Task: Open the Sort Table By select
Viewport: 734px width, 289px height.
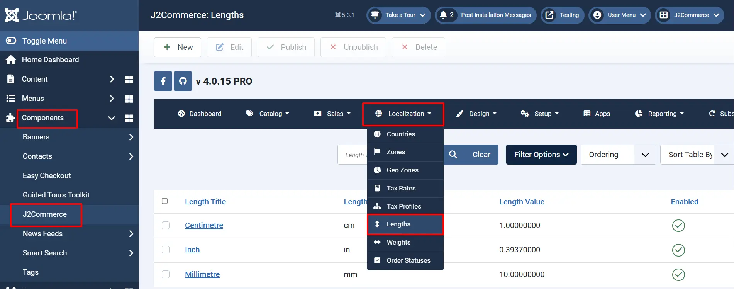Action: click(697, 155)
